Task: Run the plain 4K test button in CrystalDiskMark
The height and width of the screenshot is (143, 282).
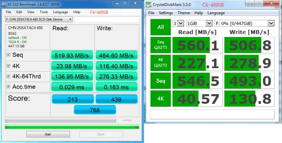Action: 161,98
